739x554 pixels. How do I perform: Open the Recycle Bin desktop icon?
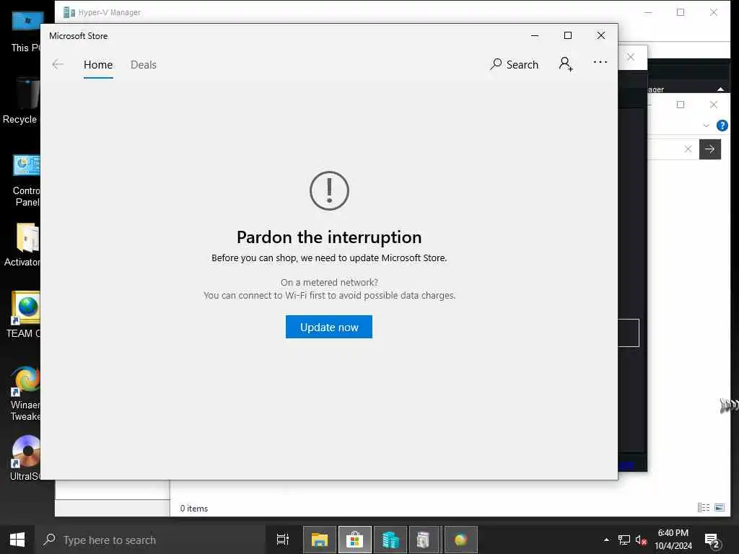[x=22, y=101]
